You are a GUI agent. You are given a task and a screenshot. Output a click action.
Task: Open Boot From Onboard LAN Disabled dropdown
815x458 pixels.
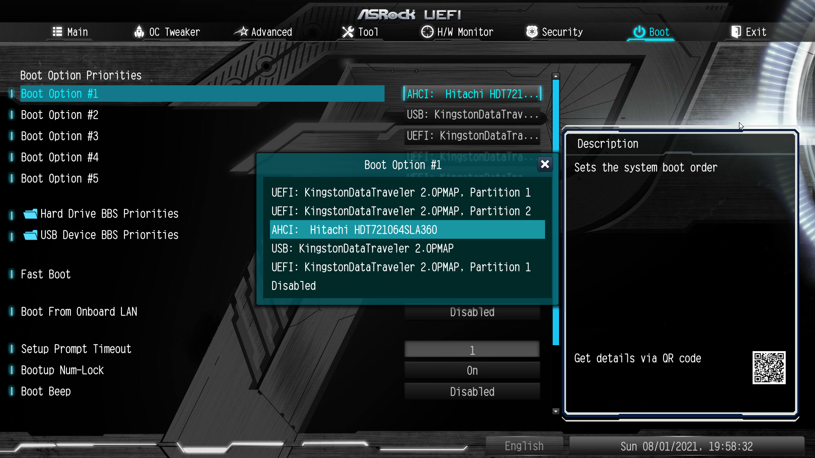pos(472,313)
